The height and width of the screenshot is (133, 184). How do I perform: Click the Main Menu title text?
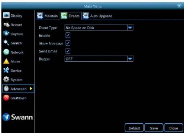click(x=93, y=6)
